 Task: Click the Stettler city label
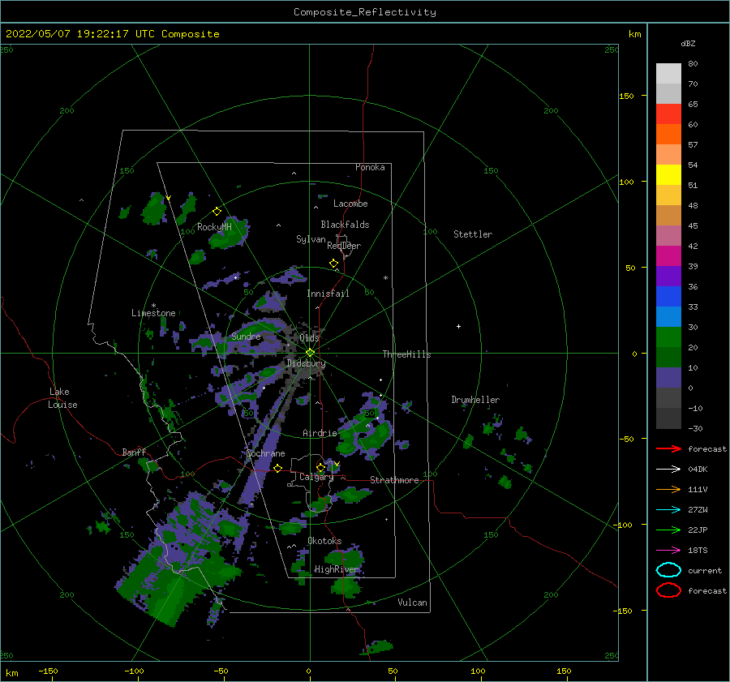473,234
